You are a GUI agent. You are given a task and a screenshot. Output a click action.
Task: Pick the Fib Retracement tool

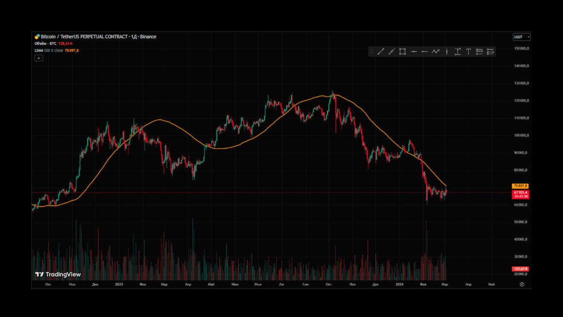479,52
